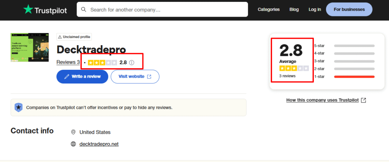Click the United States text
The image size is (389, 162).
(x=95, y=132)
